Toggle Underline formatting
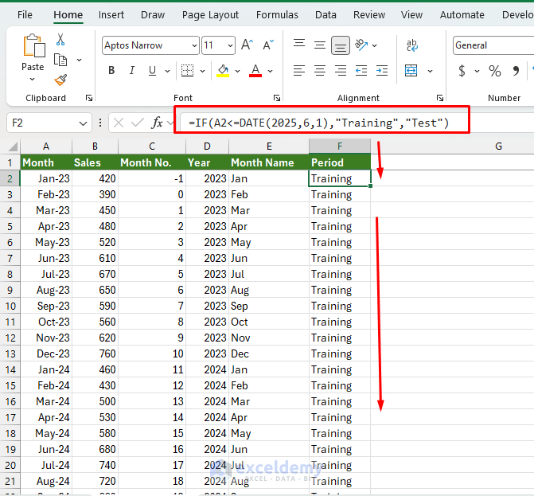Screen dimensions: 534x496 pyautogui.click(x=152, y=71)
